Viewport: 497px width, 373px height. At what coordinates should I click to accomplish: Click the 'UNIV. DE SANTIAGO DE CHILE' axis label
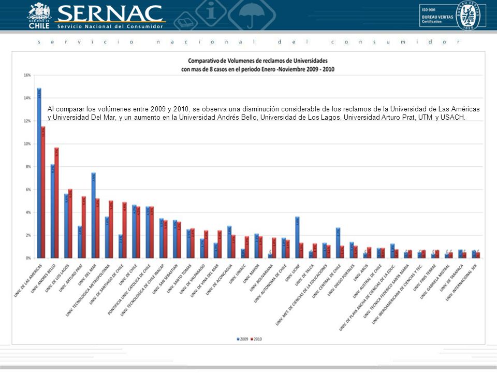point(107,284)
